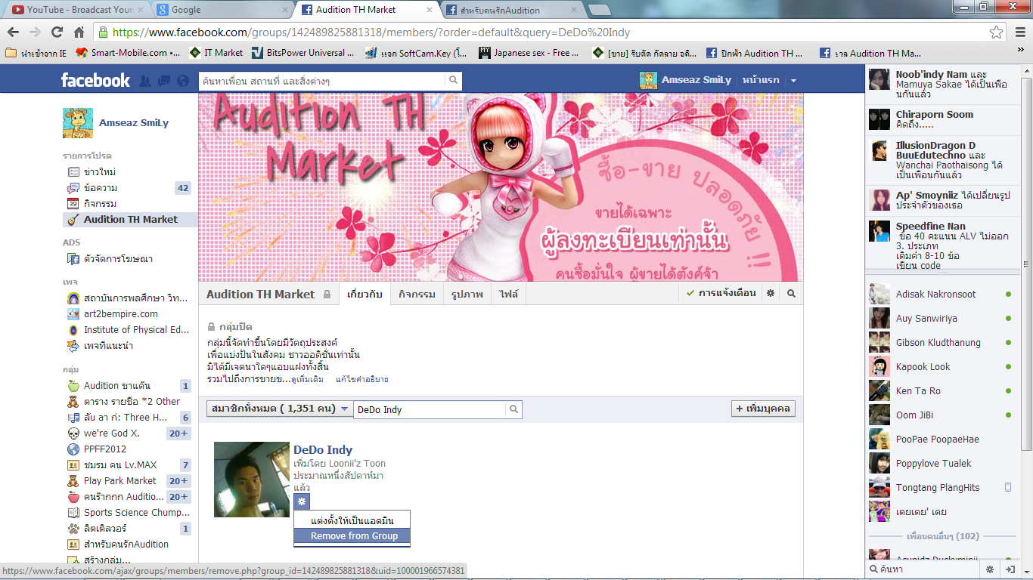Open chat with Gibson Kludthanung
The image size is (1033, 580).
pos(941,343)
